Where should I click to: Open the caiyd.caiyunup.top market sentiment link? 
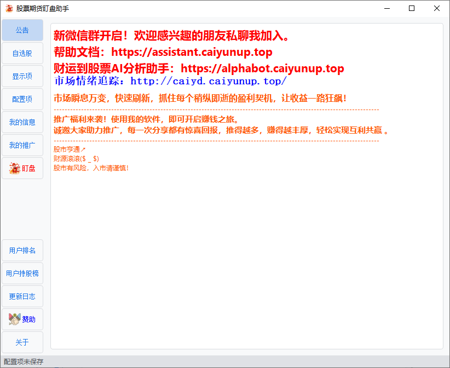click(209, 81)
